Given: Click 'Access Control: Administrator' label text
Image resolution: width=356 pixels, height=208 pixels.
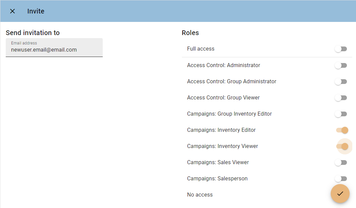Looking at the screenshot, I should (x=224, y=65).
